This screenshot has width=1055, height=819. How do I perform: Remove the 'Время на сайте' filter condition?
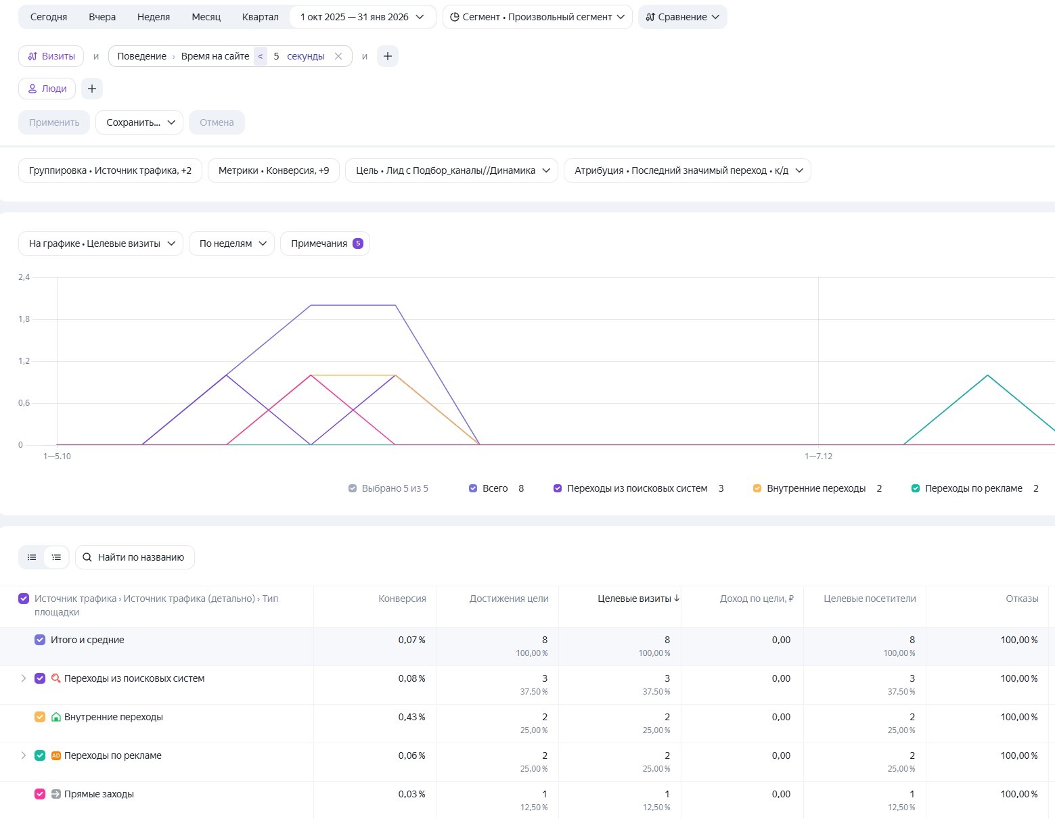pos(338,56)
